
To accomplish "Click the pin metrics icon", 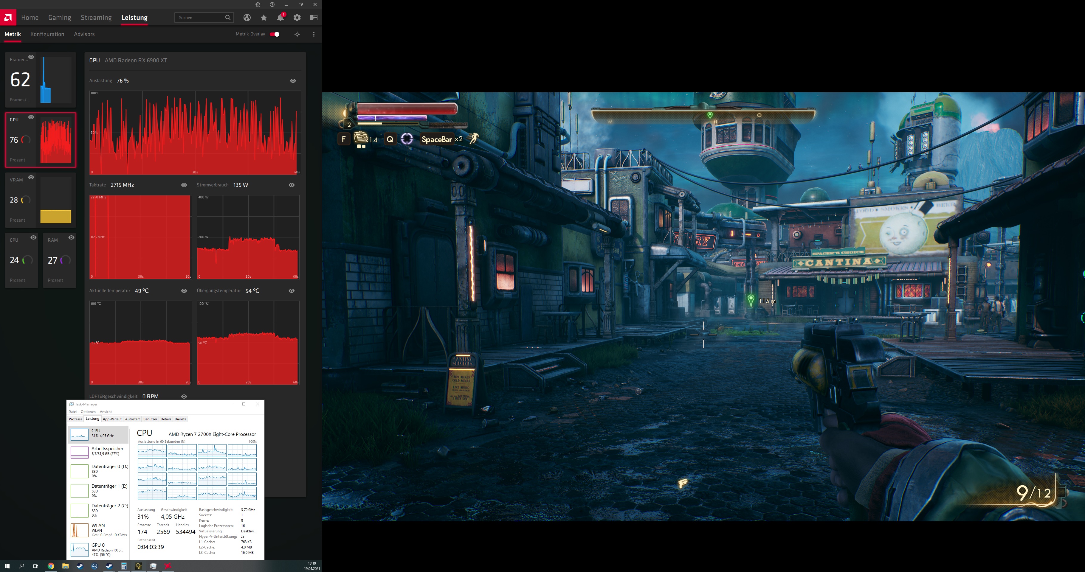I will click(297, 34).
